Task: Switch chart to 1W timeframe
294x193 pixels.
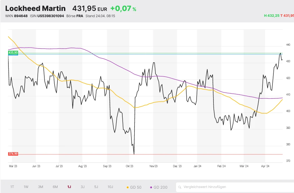Action: coord(26,187)
